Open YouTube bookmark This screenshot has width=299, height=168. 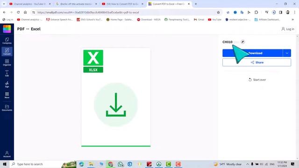[215, 20]
